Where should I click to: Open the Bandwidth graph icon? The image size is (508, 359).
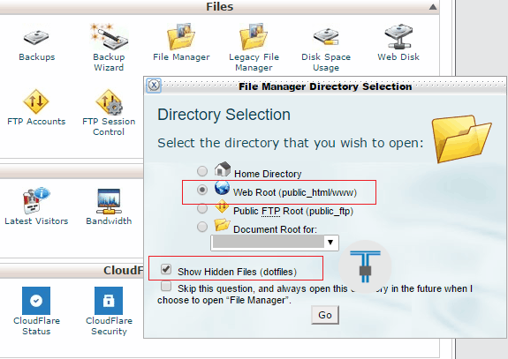109,201
